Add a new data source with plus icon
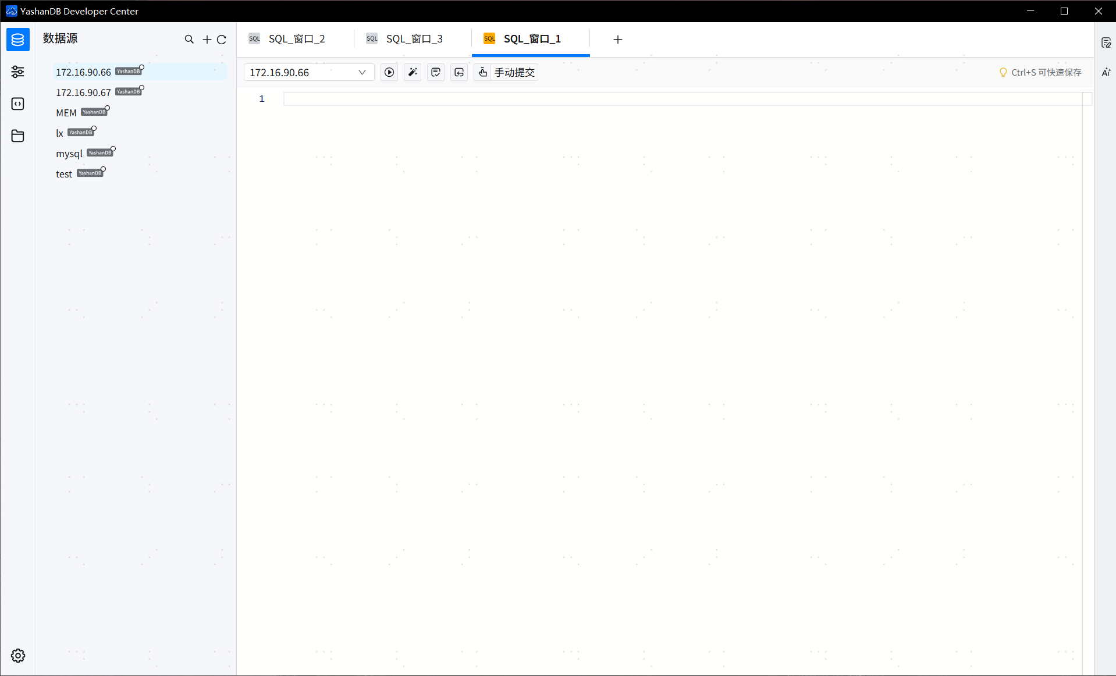 (x=207, y=40)
